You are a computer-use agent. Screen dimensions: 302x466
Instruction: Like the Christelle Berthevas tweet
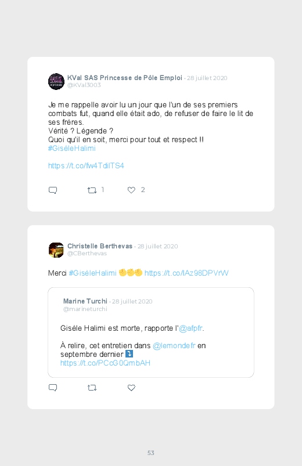coord(131,388)
